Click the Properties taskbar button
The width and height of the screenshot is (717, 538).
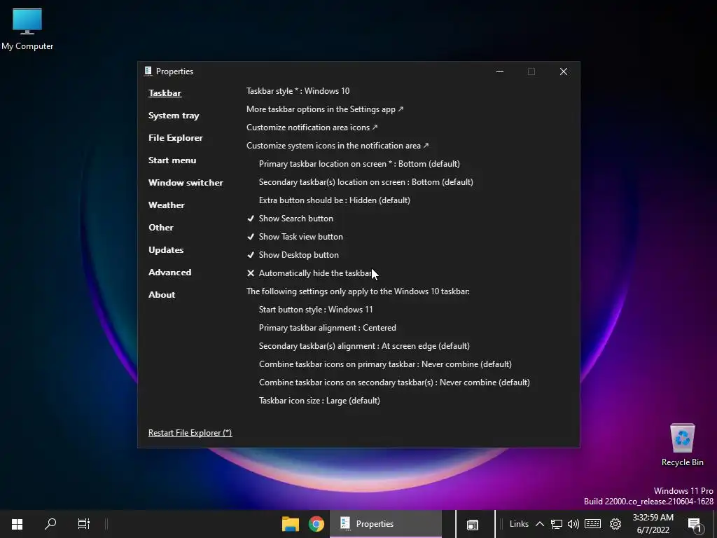click(386, 524)
